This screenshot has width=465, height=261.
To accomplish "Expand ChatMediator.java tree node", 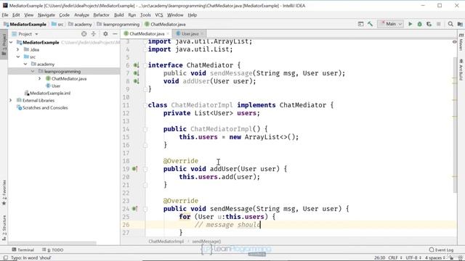I will tap(40, 78).
